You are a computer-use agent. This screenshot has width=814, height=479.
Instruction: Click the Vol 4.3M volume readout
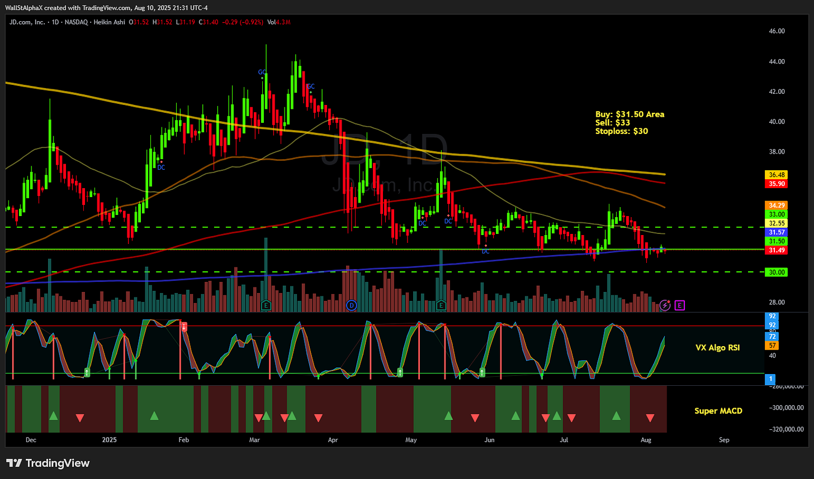tap(279, 22)
